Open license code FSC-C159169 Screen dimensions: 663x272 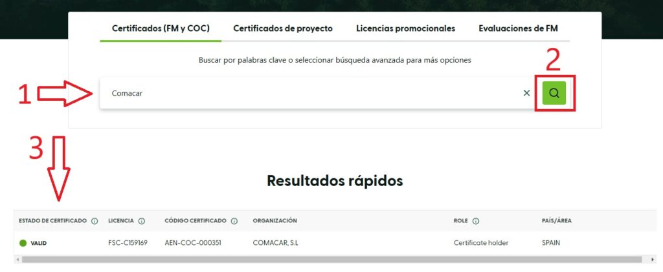click(x=128, y=243)
